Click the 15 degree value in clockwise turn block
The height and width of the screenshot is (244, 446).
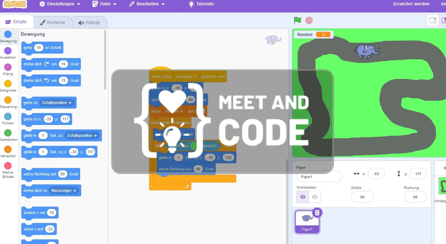63,64
